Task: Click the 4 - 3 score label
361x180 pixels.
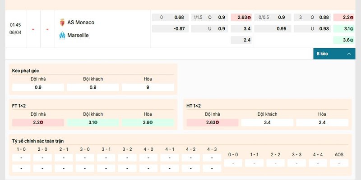Action: 212,149
